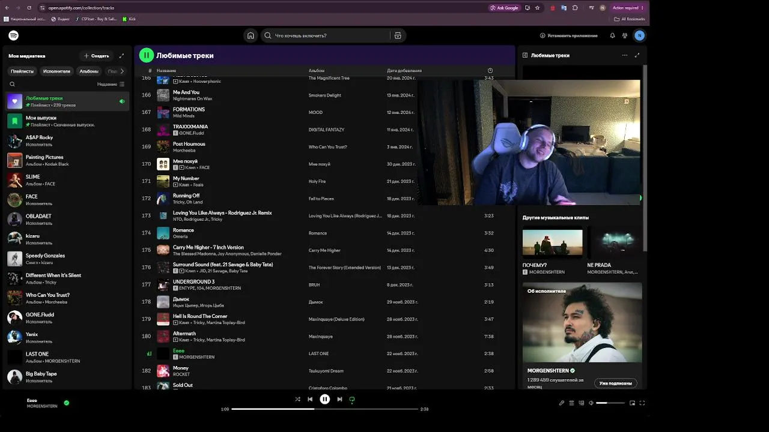Viewport: 769px width, 432px height.
Task: Open the user profile avatar N in Spotify
Action: point(640,35)
